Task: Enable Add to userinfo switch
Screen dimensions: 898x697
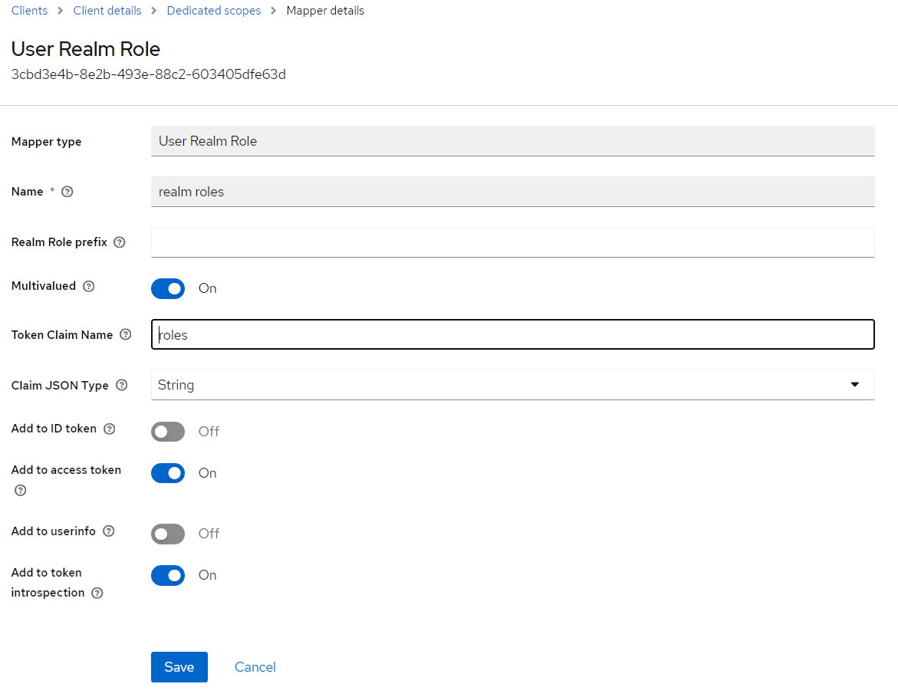Action: pyautogui.click(x=168, y=534)
